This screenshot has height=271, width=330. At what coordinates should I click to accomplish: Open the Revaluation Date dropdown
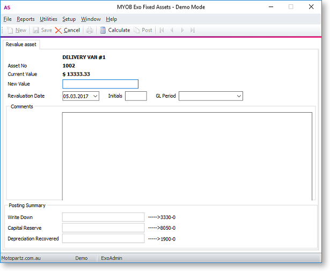[x=95, y=96]
